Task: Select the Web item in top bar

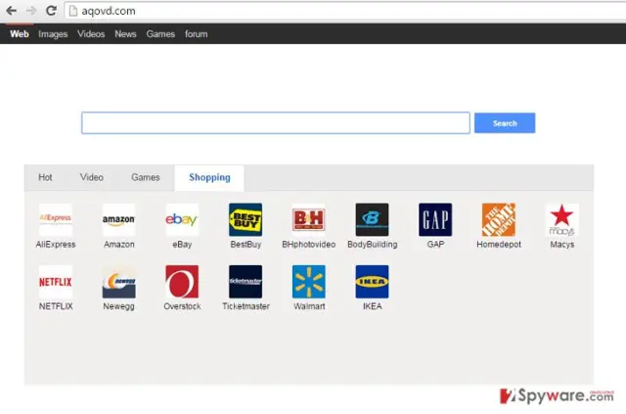Action: coord(20,34)
